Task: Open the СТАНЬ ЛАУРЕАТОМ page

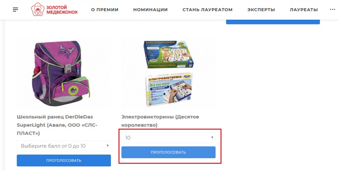Action: click(207, 10)
